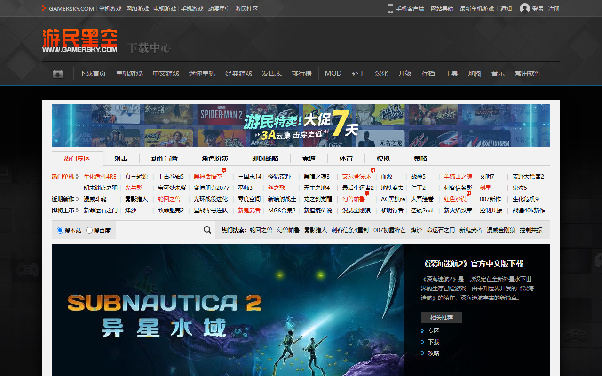Select 汉化 in the navigation bar
Screen dimensions: 602x376
pos(381,73)
